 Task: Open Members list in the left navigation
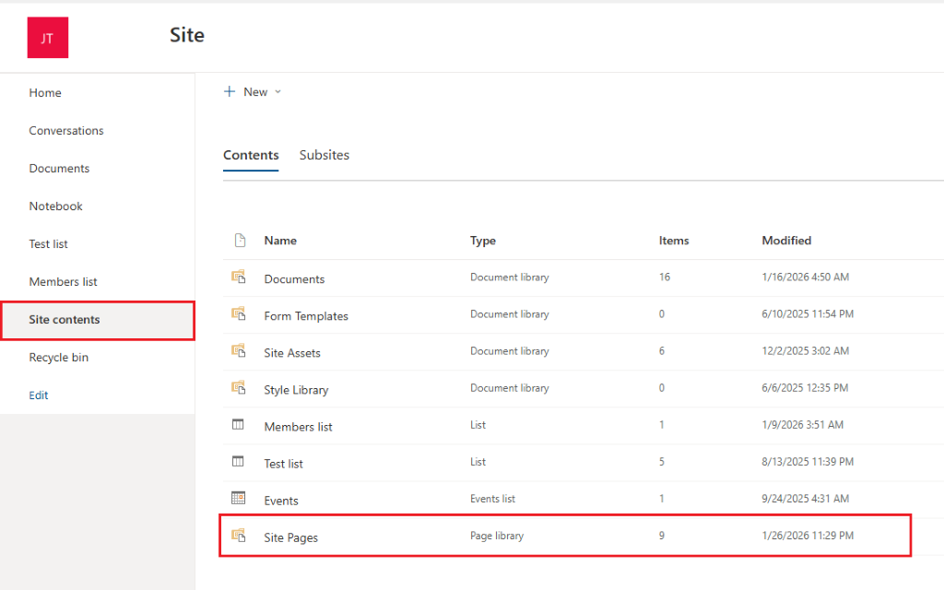[x=63, y=282]
